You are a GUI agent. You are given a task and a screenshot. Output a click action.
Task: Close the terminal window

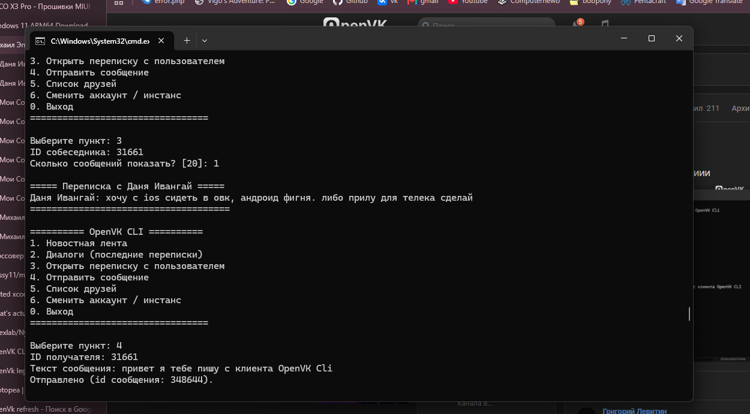click(679, 38)
